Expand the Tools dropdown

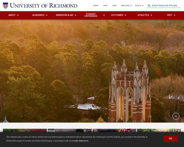click(139, 6)
